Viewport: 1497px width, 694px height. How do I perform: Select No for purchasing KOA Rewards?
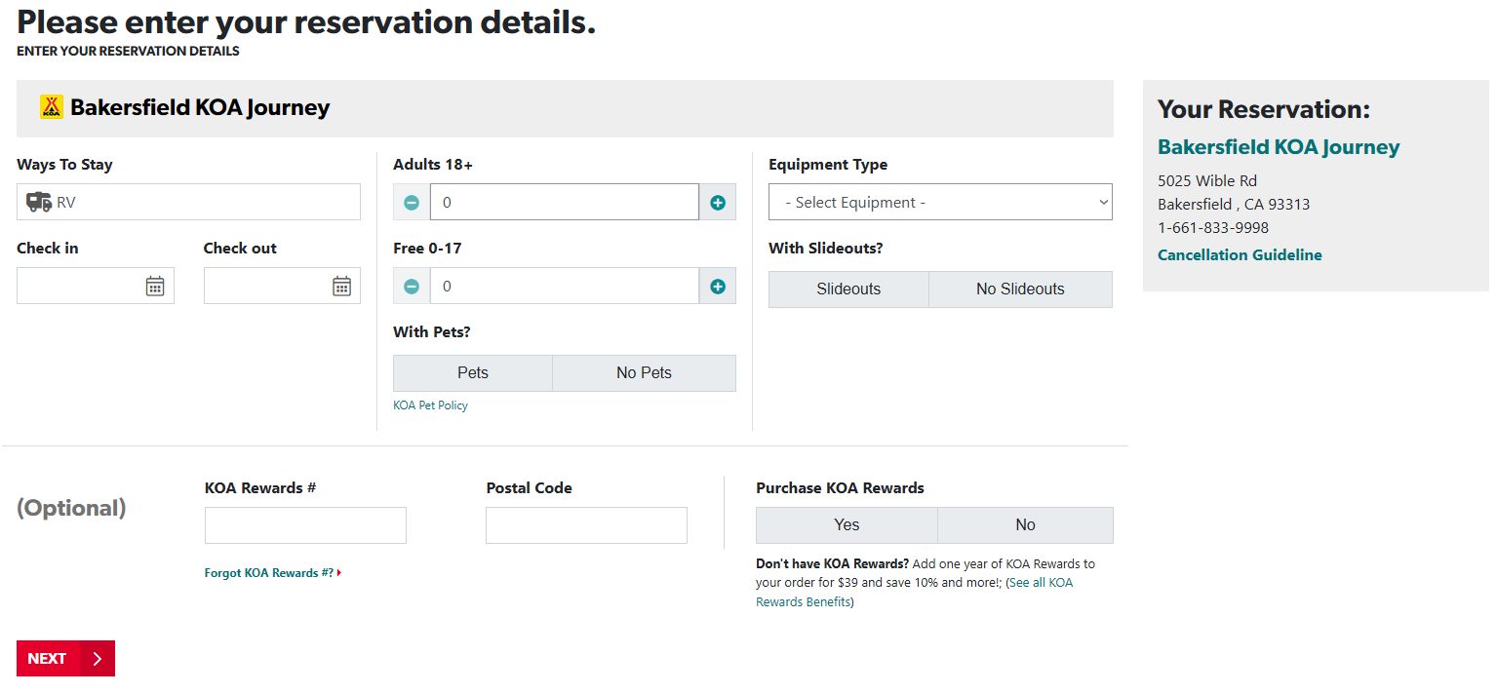coord(1025,525)
